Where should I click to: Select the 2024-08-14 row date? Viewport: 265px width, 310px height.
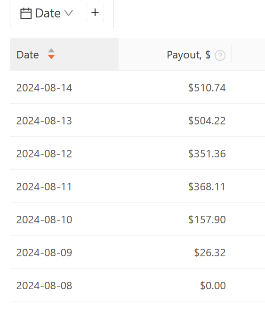click(44, 88)
